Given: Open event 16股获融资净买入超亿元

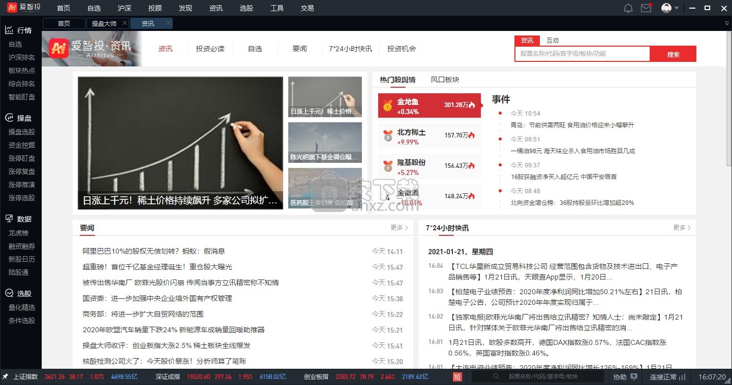Looking at the screenshot, I should coord(563,177).
